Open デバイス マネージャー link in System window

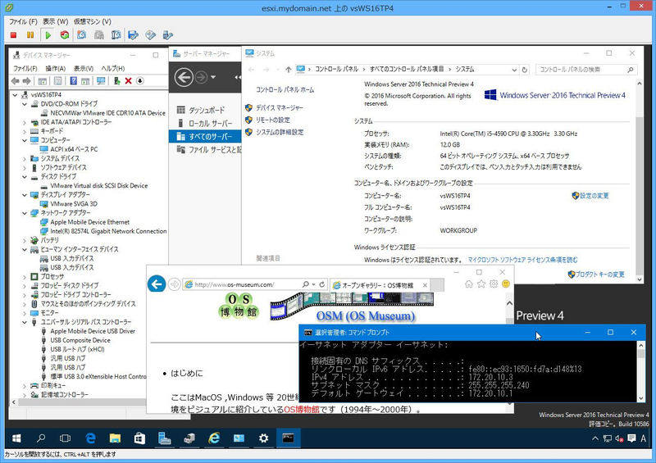click(280, 108)
